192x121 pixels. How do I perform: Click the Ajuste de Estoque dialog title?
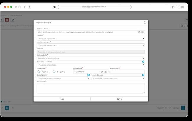click(x=43, y=23)
